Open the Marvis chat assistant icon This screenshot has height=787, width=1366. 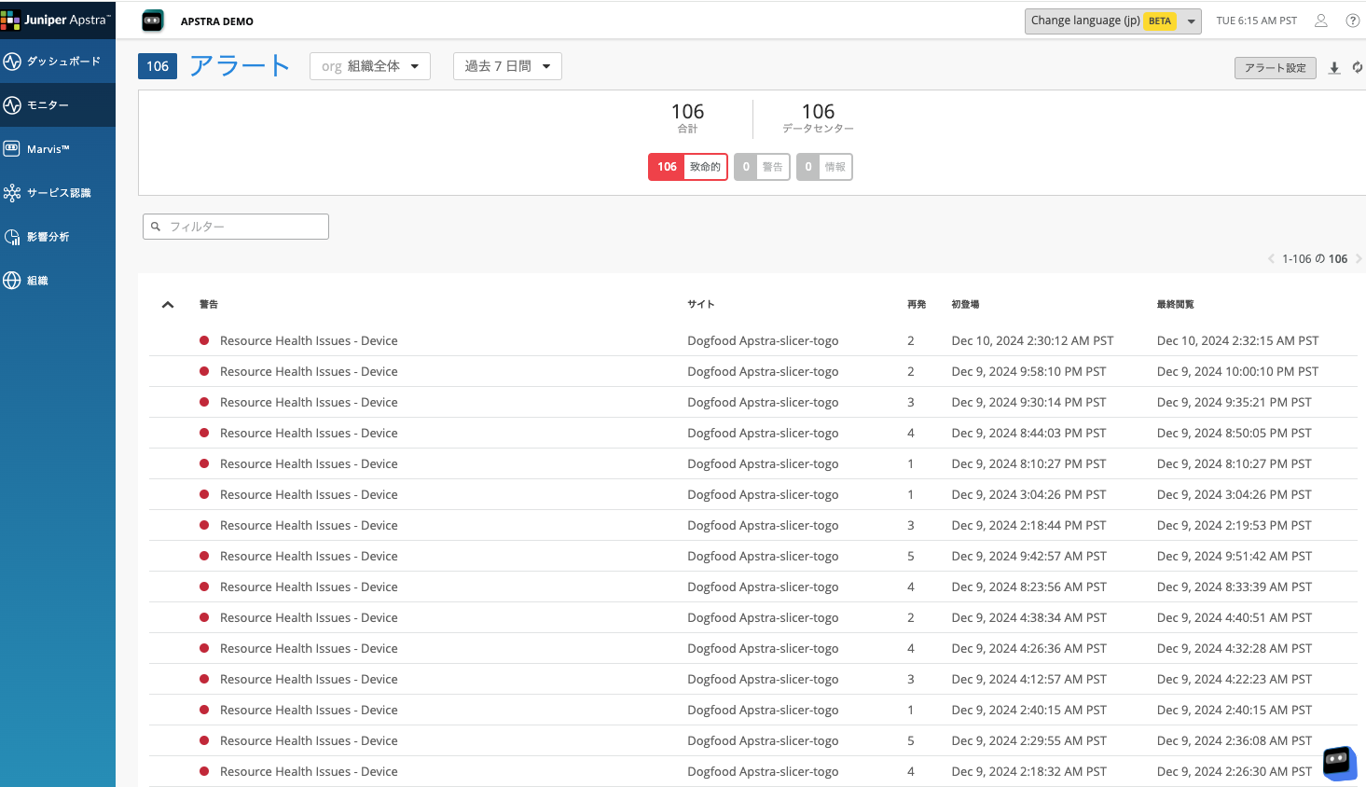[x=1339, y=762]
